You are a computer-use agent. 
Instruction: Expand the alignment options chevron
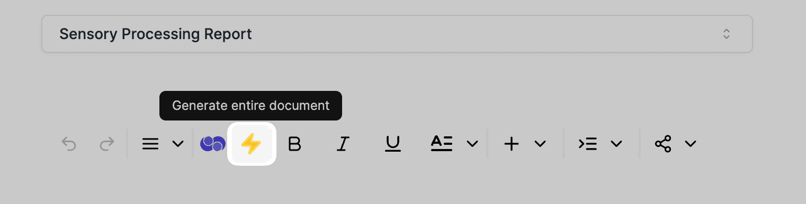178,144
